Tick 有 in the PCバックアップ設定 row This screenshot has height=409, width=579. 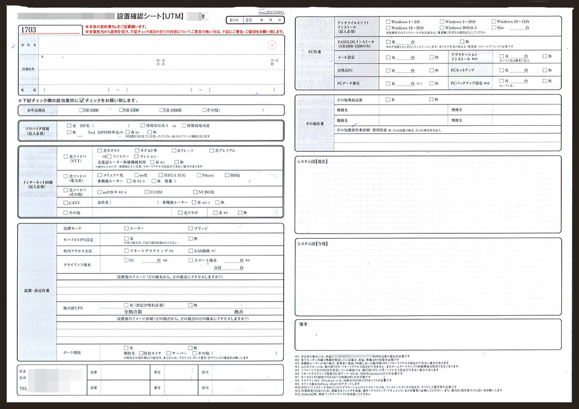pos(501,81)
